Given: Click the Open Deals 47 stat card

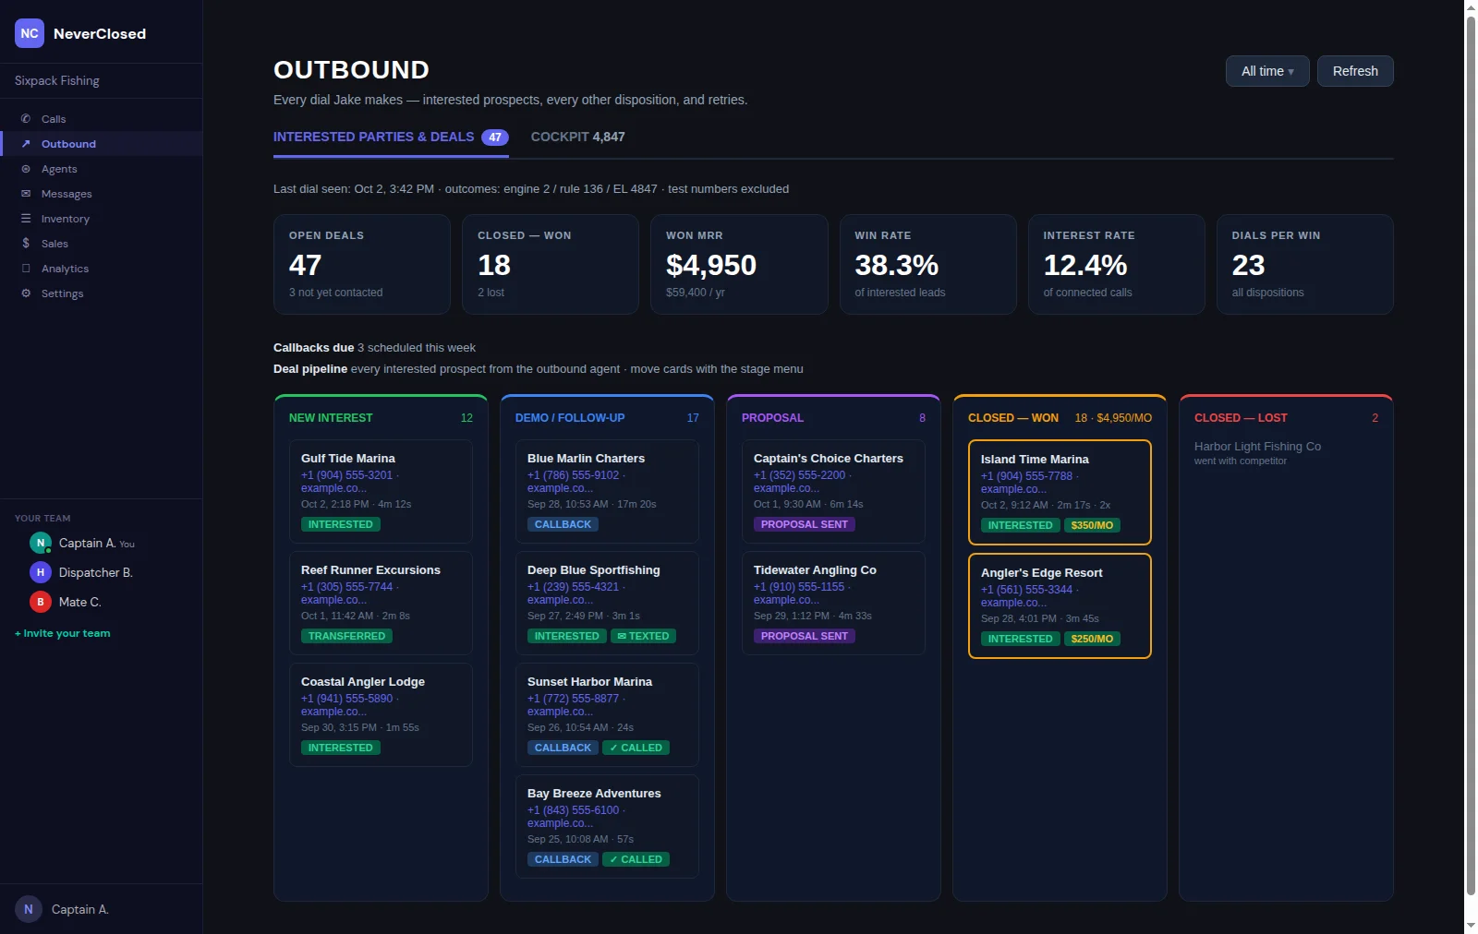Looking at the screenshot, I should click(x=362, y=264).
